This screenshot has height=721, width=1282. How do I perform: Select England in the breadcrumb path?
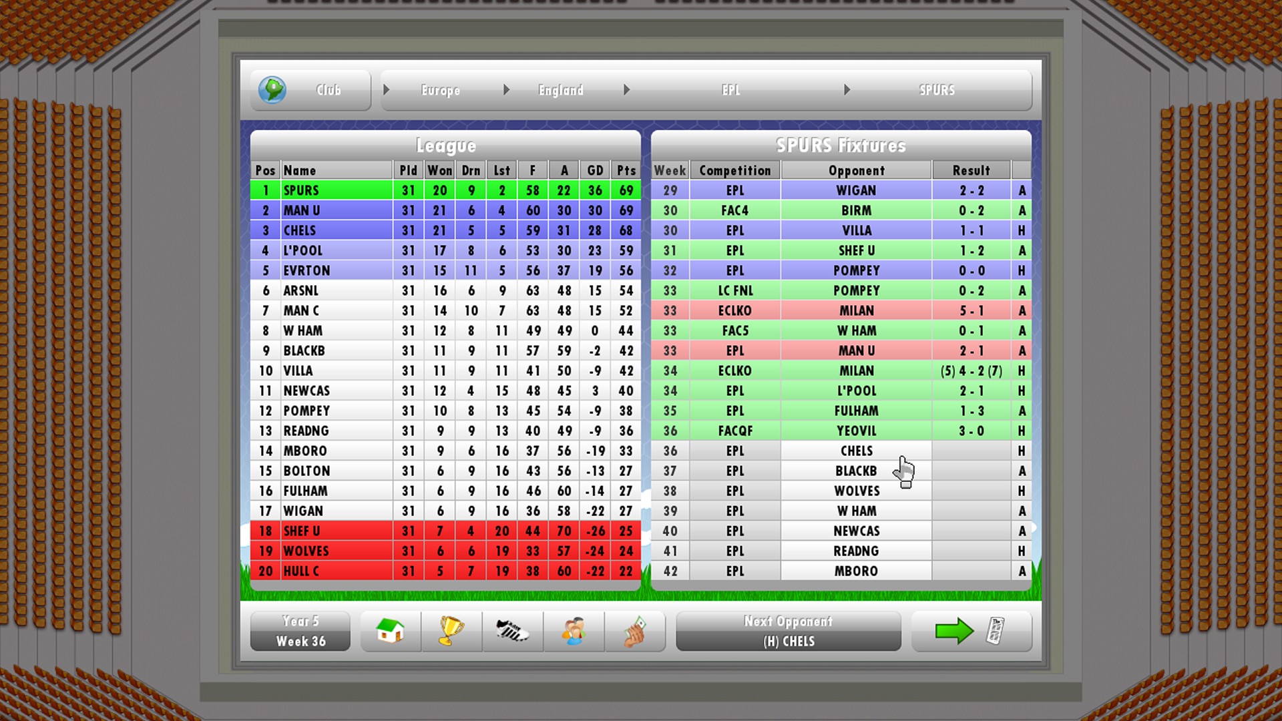(x=562, y=90)
